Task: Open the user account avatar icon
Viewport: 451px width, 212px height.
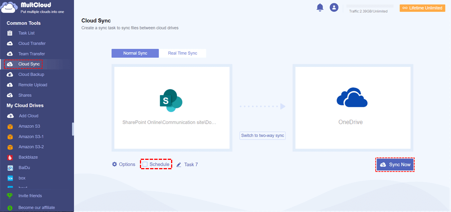Action: point(334,7)
